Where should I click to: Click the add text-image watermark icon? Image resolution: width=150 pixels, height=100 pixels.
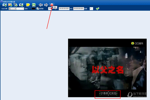click(21, 5)
